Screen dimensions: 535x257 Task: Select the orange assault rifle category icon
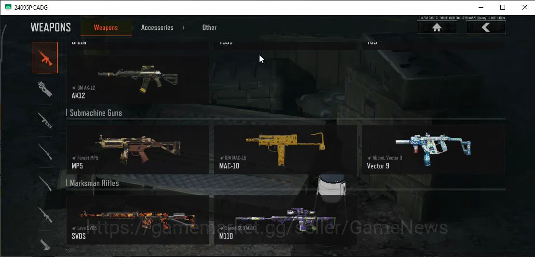click(x=45, y=57)
